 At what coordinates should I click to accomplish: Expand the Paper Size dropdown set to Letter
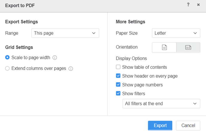[x=176, y=33]
